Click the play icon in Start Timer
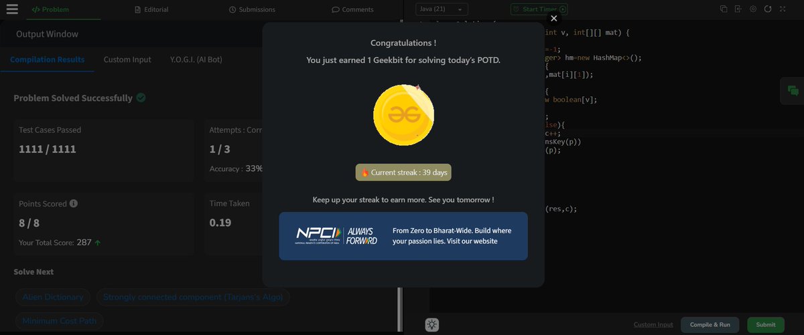Image resolution: width=804 pixels, height=335 pixels. tap(563, 9)
